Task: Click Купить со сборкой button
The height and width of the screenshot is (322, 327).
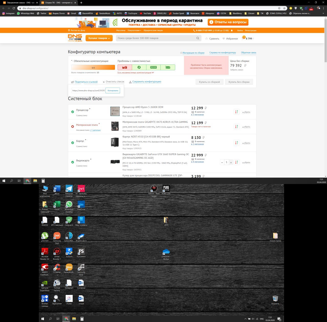Action: click(x=209, y=82)
